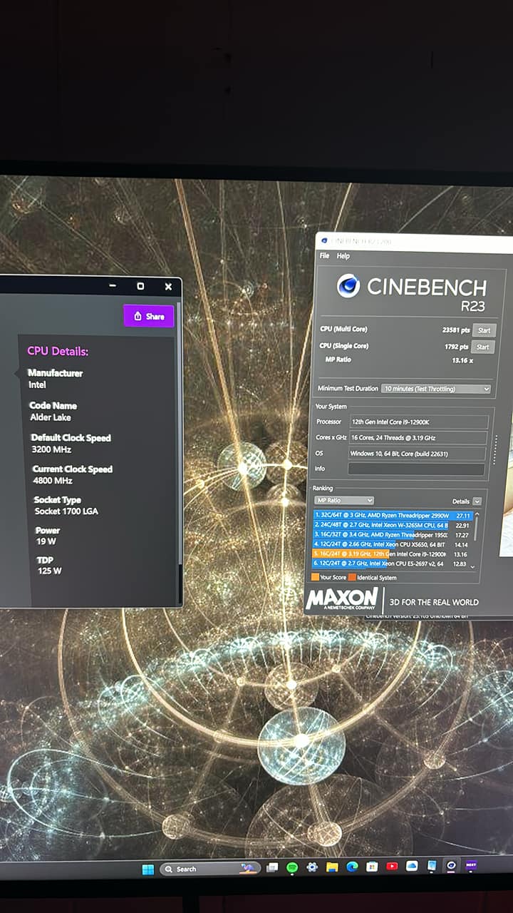Click the Info text field
This screenshot has height=913, width=513.
[x=416, y=469]
